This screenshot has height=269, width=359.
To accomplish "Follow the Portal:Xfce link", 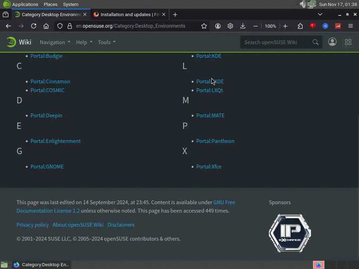I will pos(209,166).
